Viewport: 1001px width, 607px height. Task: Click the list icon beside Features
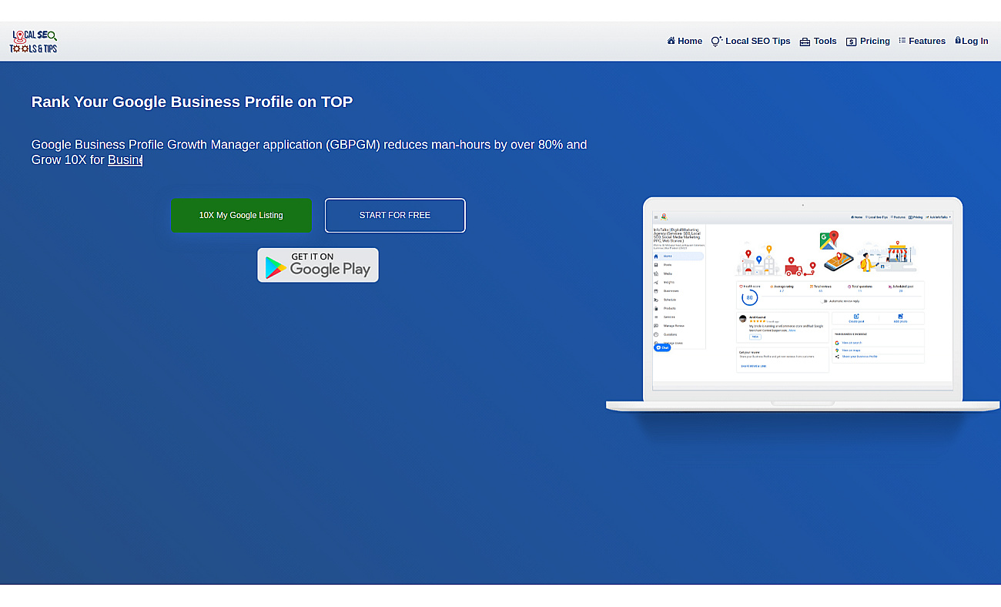902,40
